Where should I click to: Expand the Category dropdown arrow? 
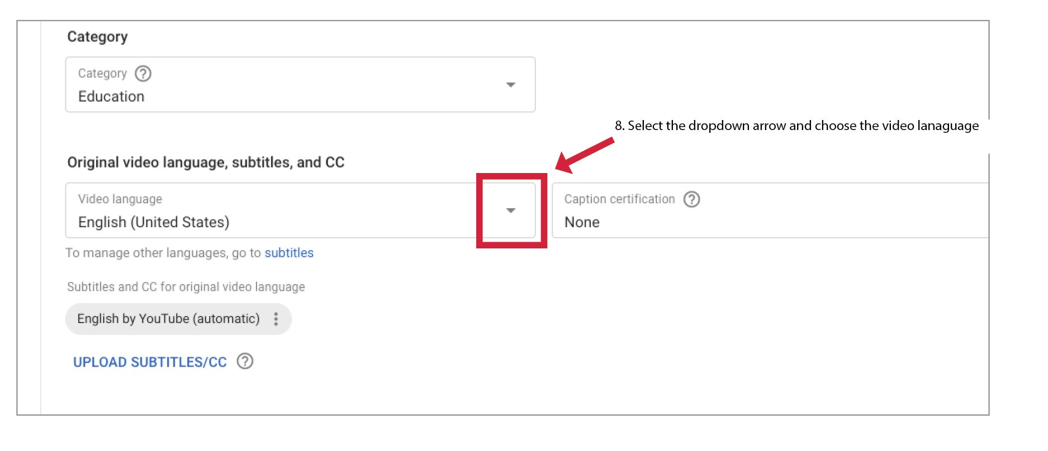(x=510, y=85)
